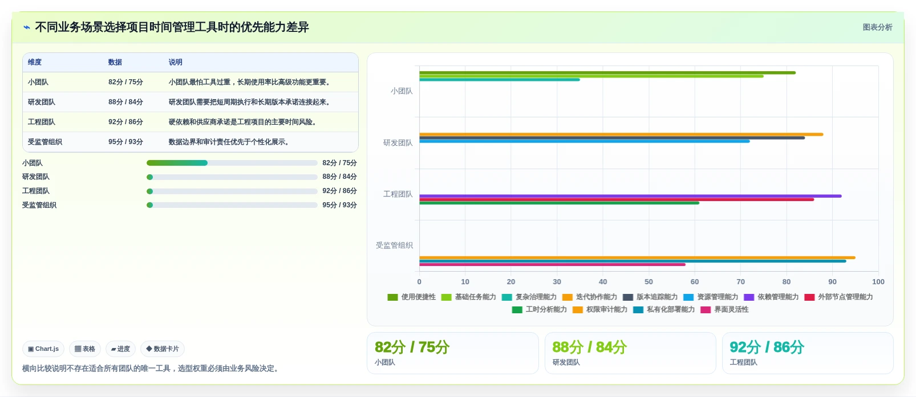Click the 88分 / 84分 研发团队 data card
This screenshot has height=397, width=916.
coord(630,353)
